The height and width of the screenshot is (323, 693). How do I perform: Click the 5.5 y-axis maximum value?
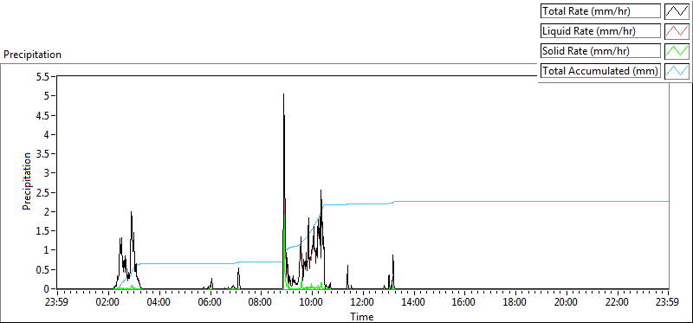pyautogui.click(x=43, y=76)
